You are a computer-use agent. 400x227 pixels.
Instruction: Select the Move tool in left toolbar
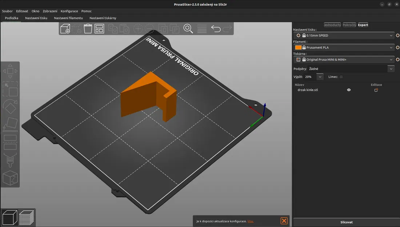pyautogui.click(x=10, y=71)
